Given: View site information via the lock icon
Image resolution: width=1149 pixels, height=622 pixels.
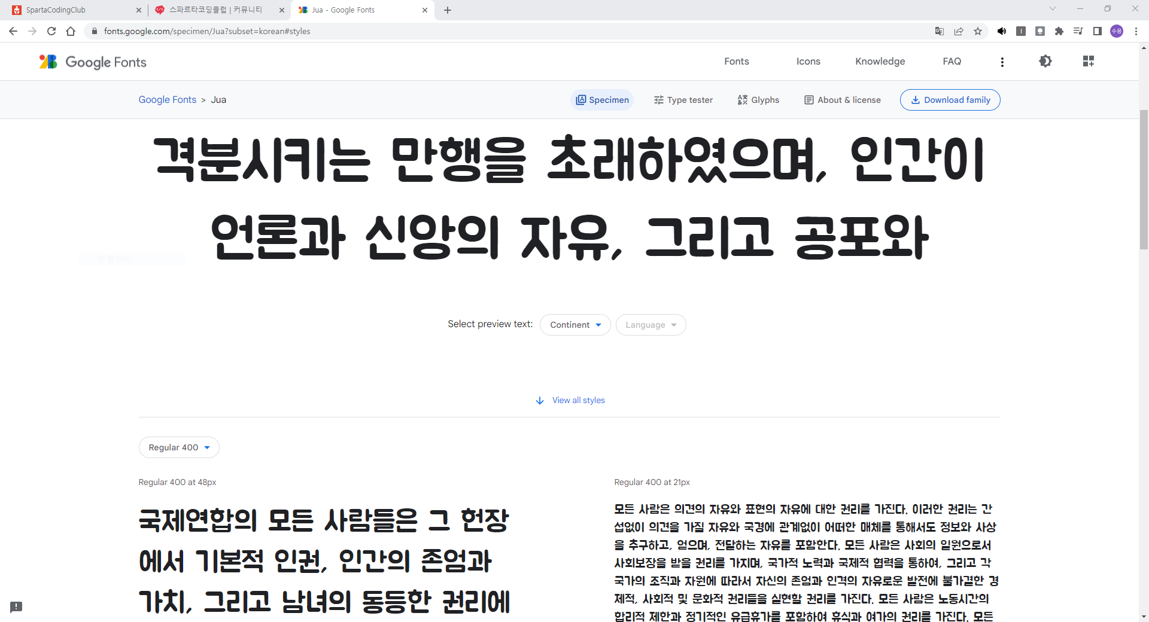Looking at the screenshot, I should (x=94, y=31).
